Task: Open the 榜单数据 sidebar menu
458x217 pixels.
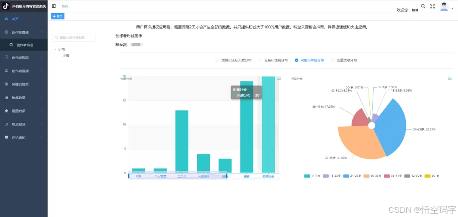Action: [x=24, y=97]
